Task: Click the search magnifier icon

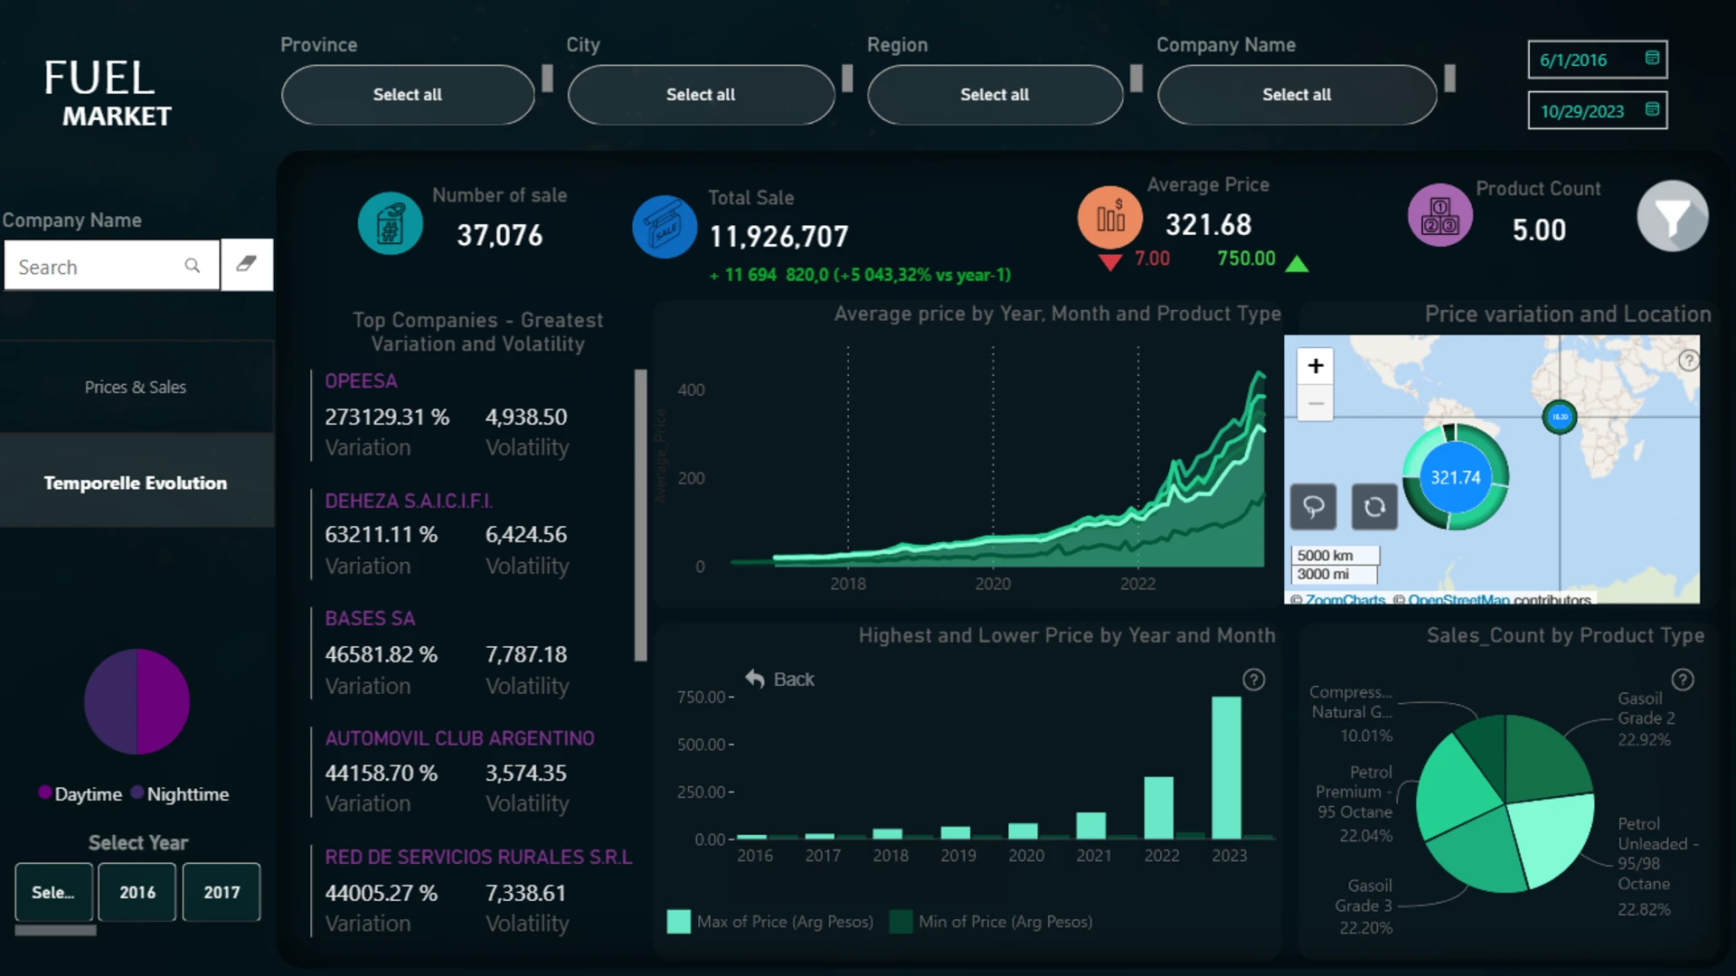Action: pos(193,265)
